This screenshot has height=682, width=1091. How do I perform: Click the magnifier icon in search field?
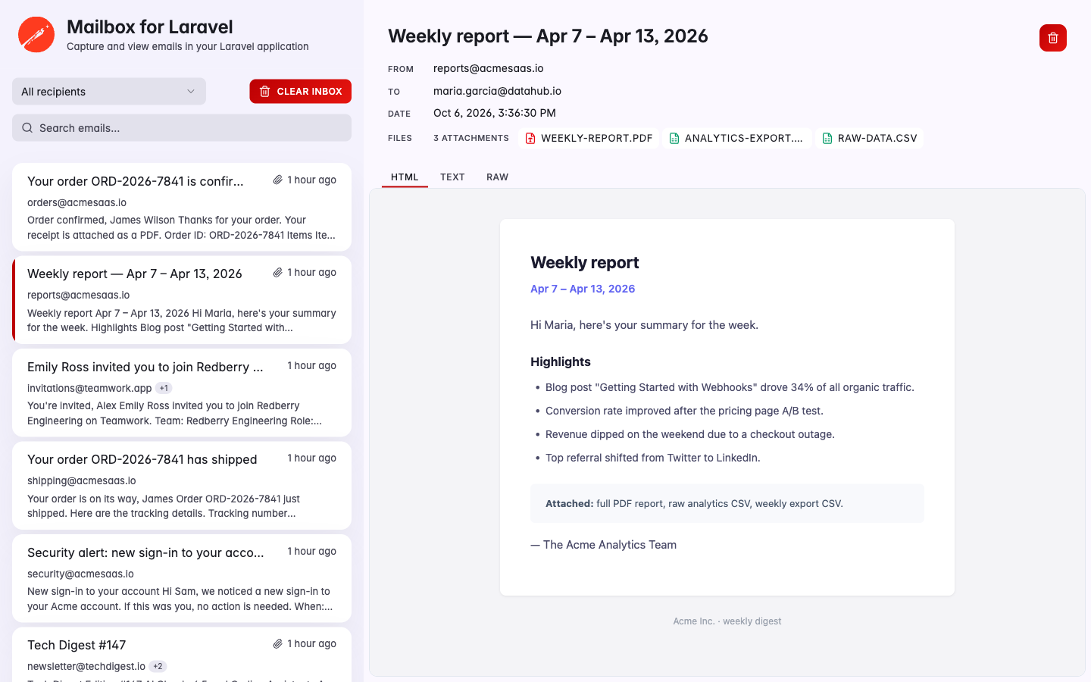pos(27,128)
